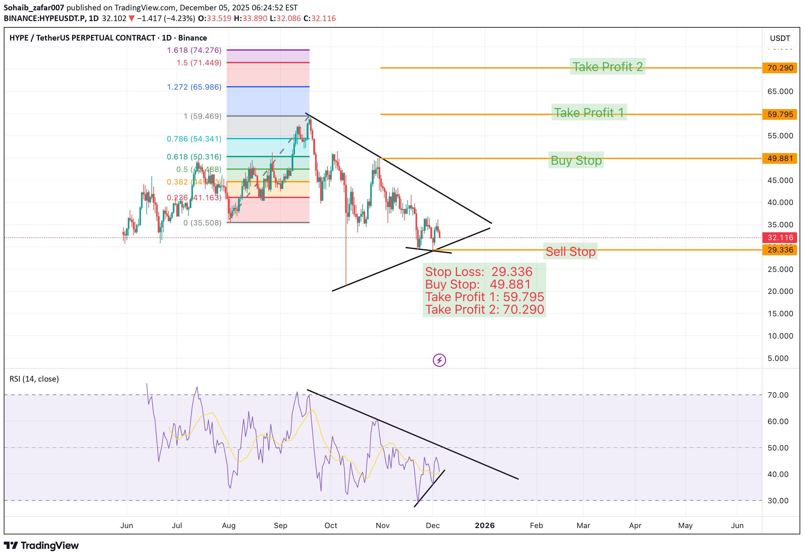Click the Buy Stop price label 49.881

pos(780,158)
